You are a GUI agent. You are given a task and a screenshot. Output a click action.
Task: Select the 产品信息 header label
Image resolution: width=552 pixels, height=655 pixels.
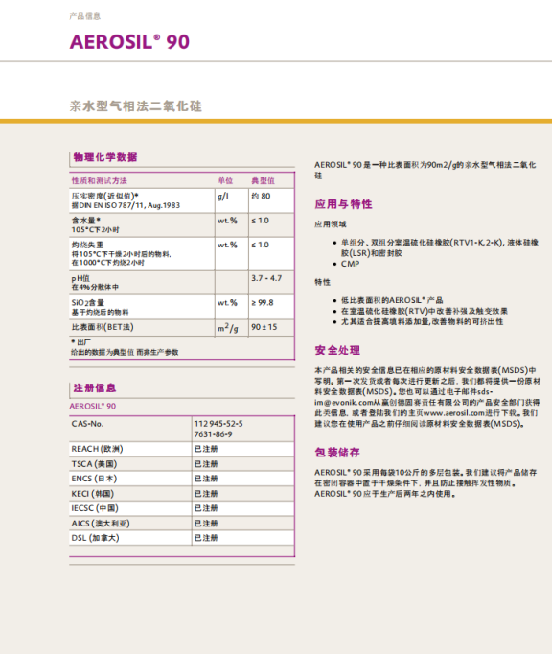(x=84, y=16)
